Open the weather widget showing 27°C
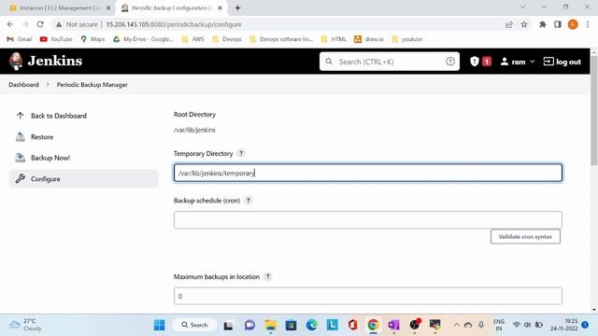Viewport: 598px width, 336px height. [x=25, y=325]
